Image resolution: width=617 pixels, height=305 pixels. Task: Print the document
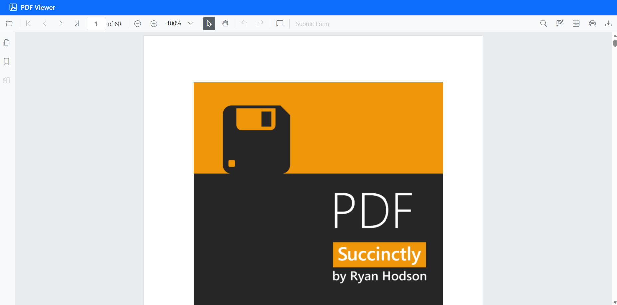(x=592, y=24)
